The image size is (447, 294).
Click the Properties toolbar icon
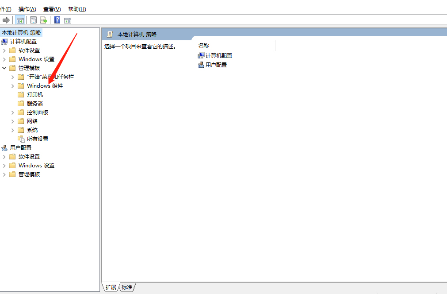point(33,20)
